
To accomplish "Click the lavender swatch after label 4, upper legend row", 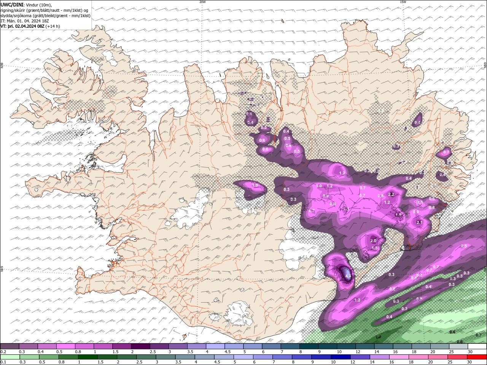I will 215,346.
